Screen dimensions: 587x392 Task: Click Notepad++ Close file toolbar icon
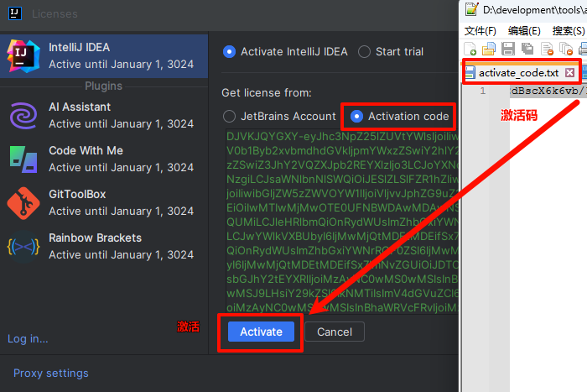tap(546, 49)
